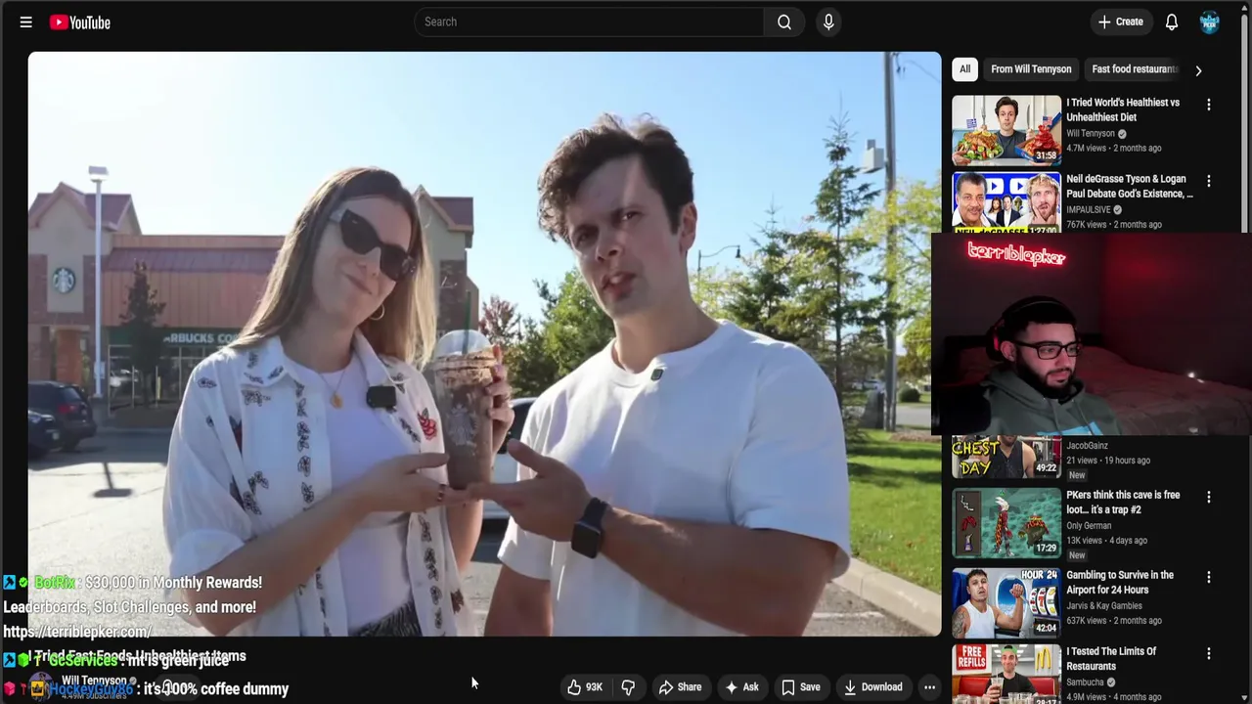Open PKers cave trap video thumbnail
The width and height of the screenshot is (1252, 704).
click(x=1006, y=522)
